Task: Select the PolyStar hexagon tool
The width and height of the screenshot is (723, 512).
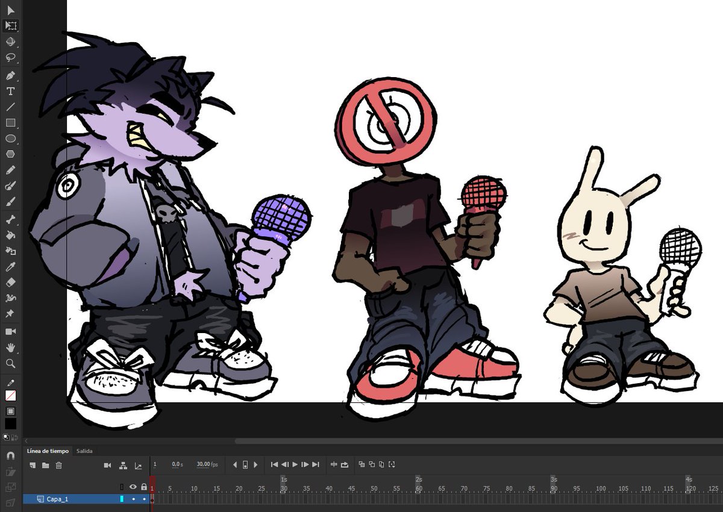Action: [10, 154]
